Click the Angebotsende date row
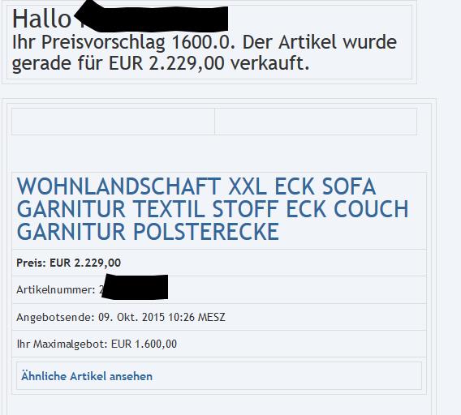This screenshot has height=415, width=461. (x=219, y=317)
